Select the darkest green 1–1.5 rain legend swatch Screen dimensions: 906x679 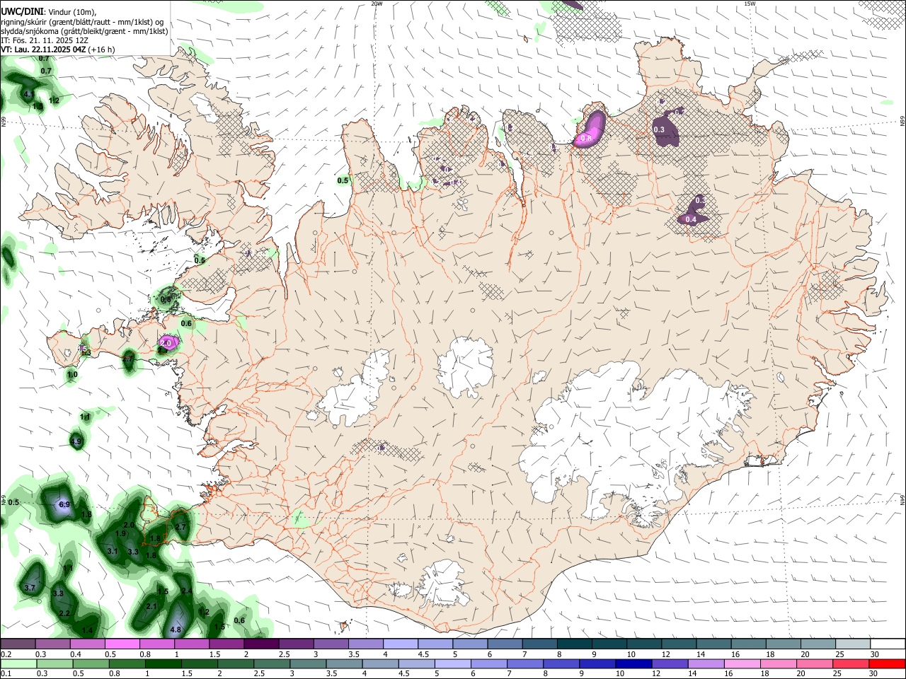(165, 663)
